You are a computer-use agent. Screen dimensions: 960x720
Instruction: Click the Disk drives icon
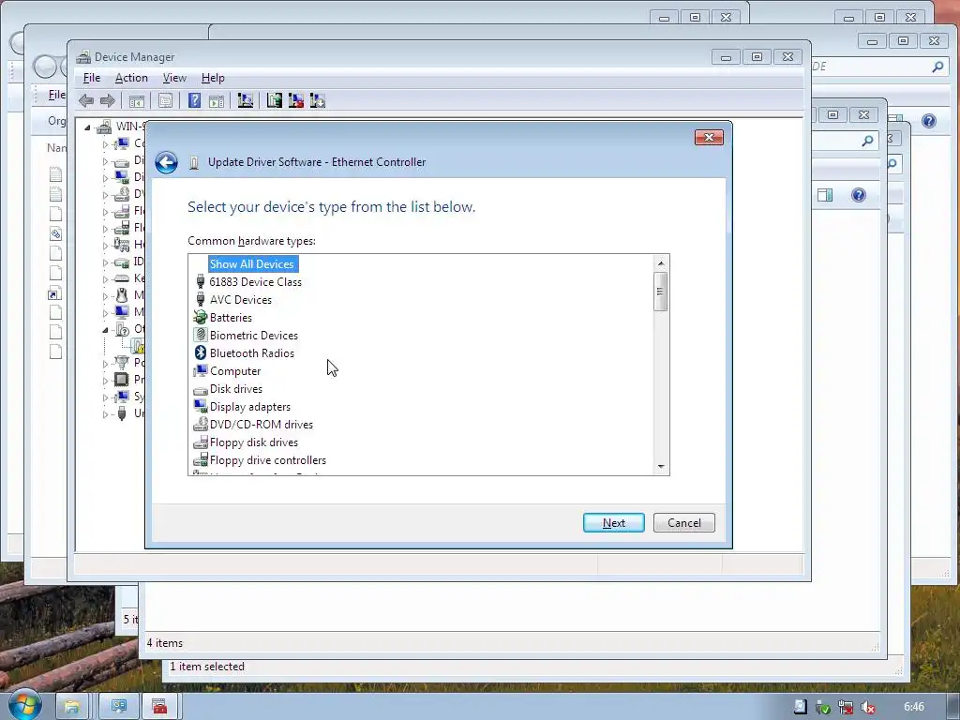coord(201,390)
